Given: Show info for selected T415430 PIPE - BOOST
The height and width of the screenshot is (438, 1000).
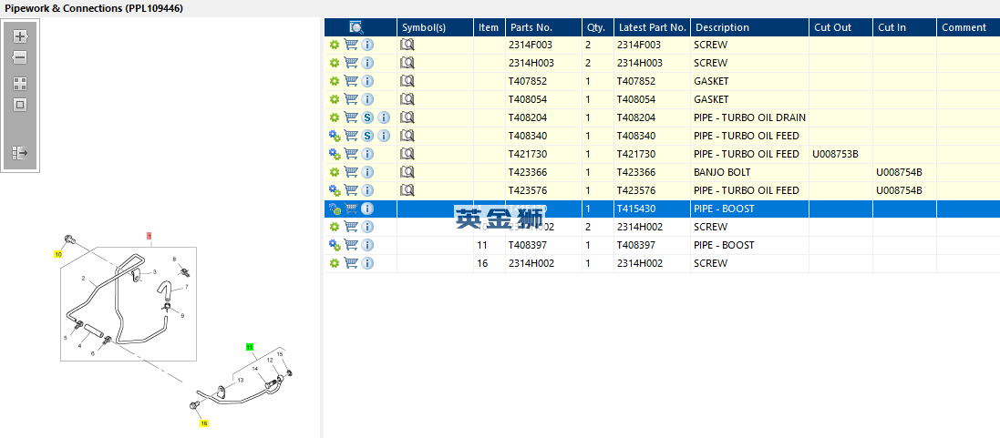Looking at the screenshot, I should (367, 209).
